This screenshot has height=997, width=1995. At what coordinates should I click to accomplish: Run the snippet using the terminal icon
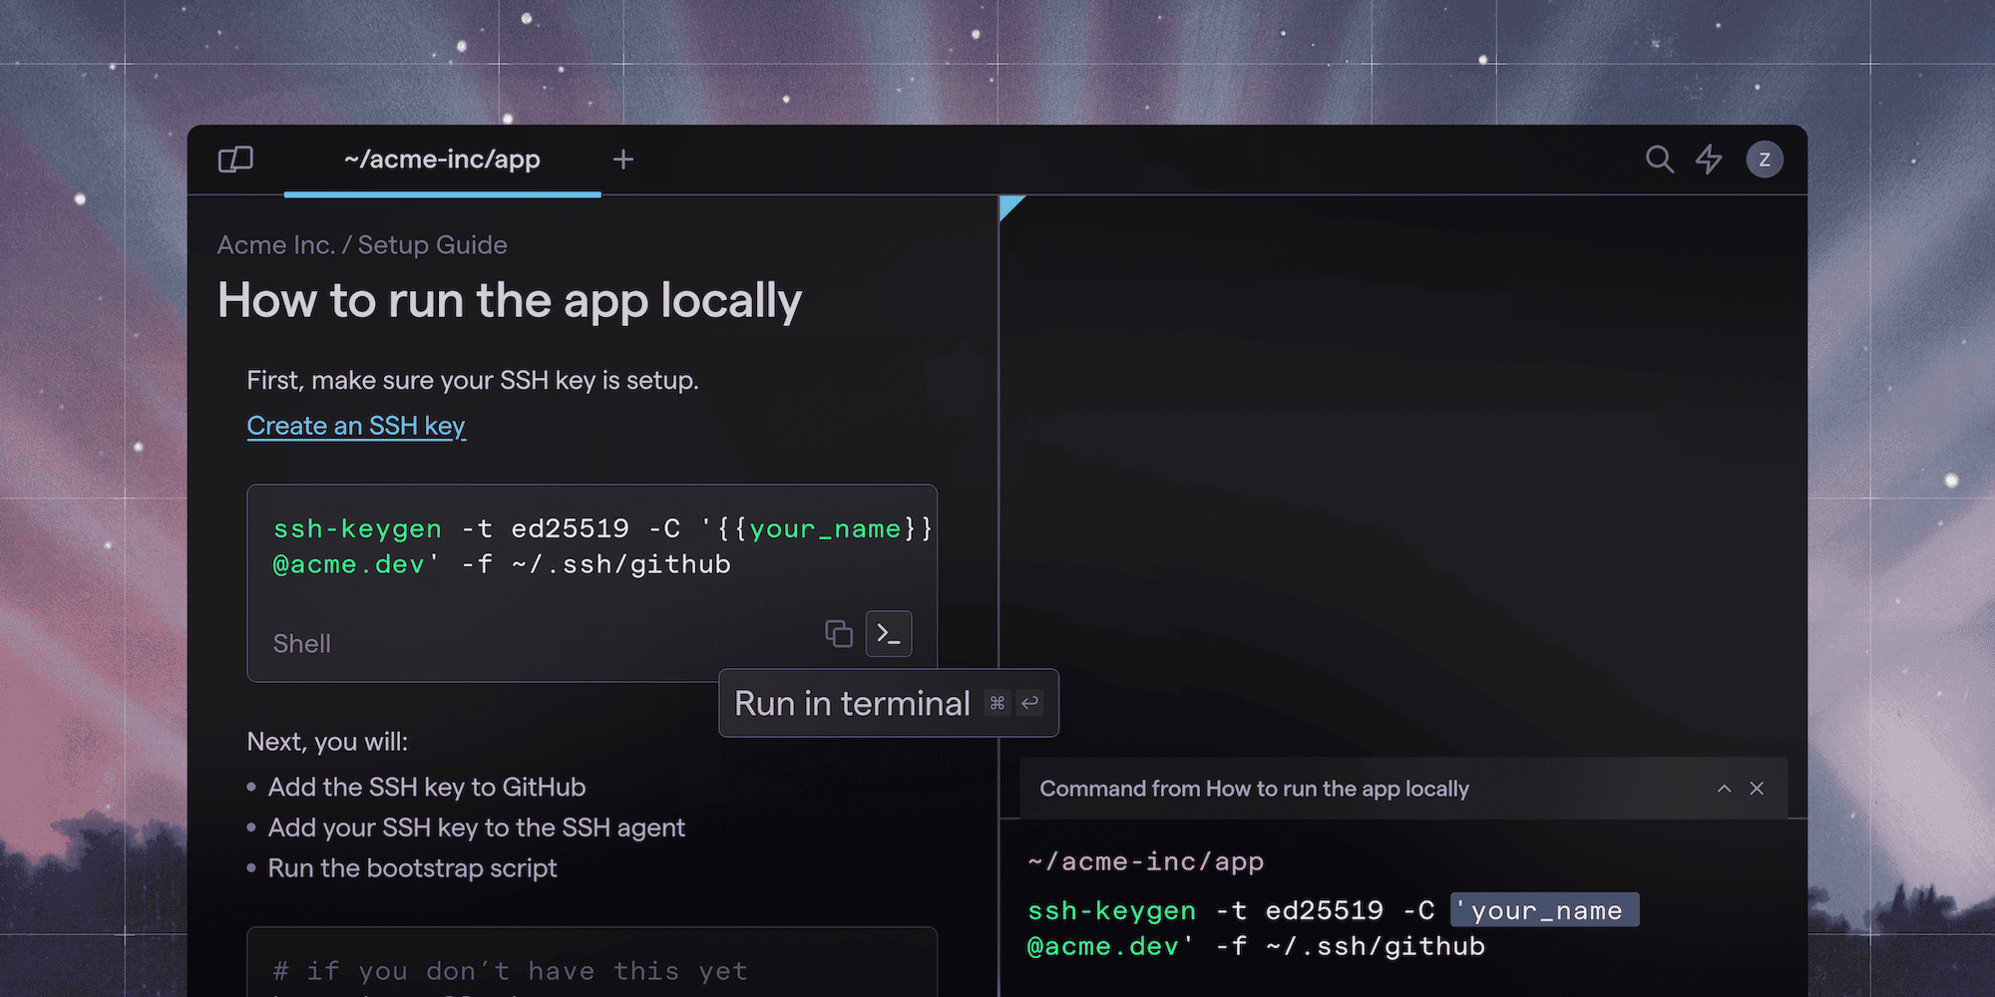click(x=888, y=633)
